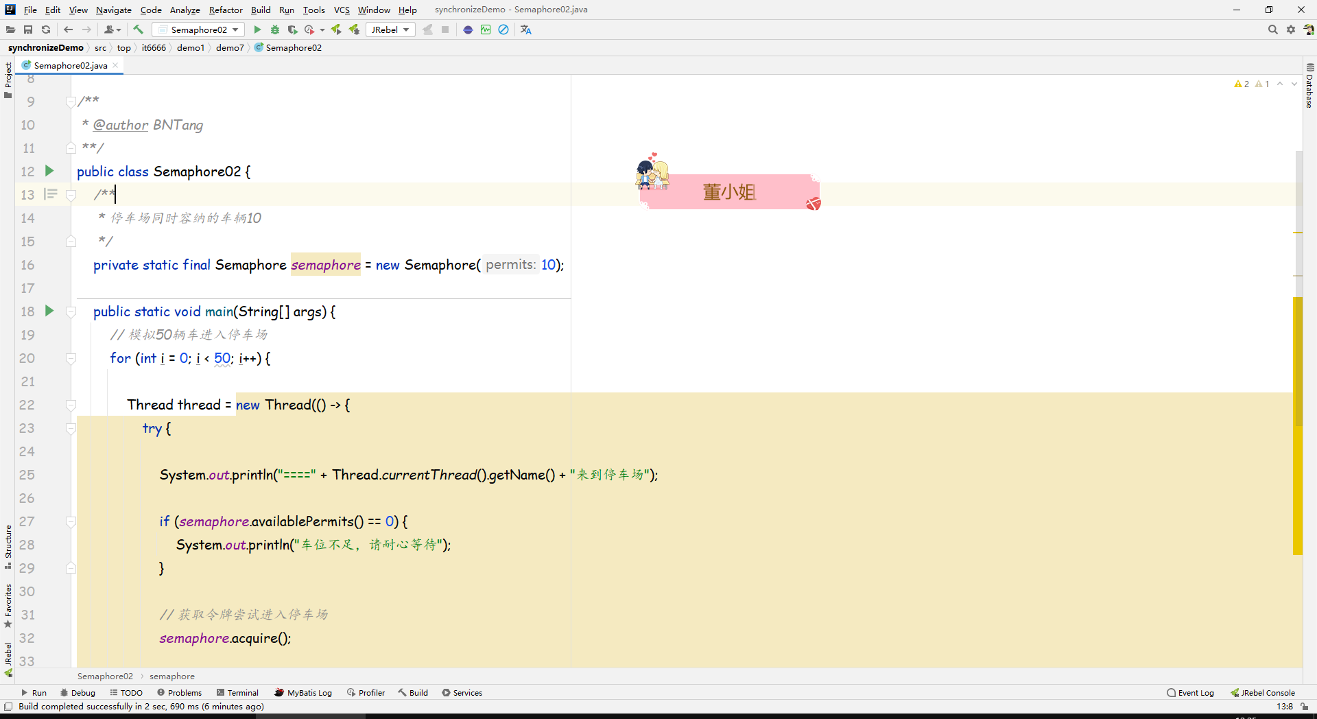Collapse the field comment fold at line 13
The height and width of the screenshot is (719, 1317).
coord(71,195)
